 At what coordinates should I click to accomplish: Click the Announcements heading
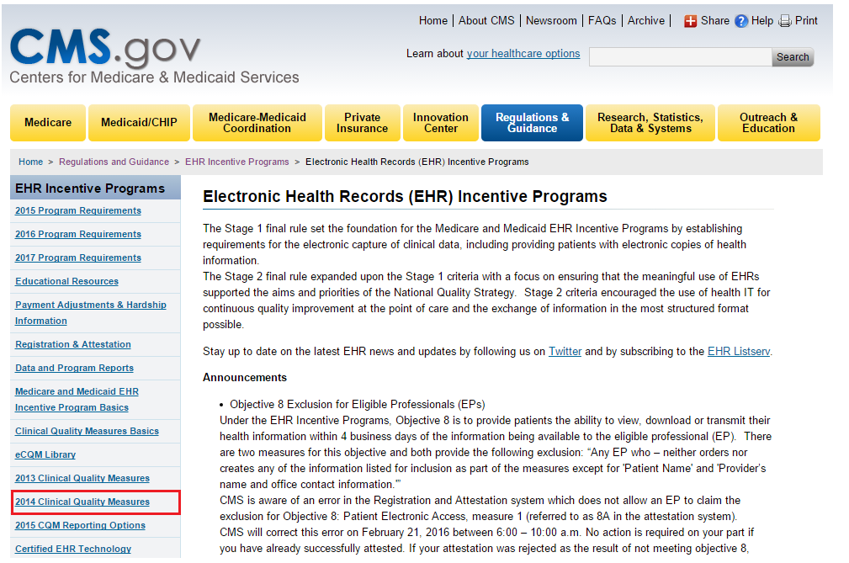pos(245,377)
